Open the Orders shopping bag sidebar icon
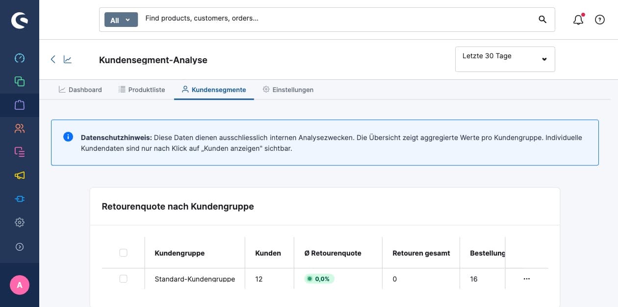Screen dimensions: 618x307 pyautogui.click(x=20, y=105)
